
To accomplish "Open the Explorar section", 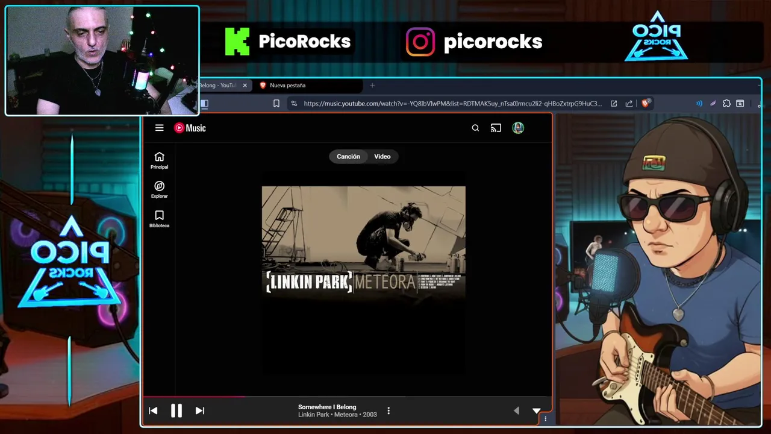I will 159,190.
